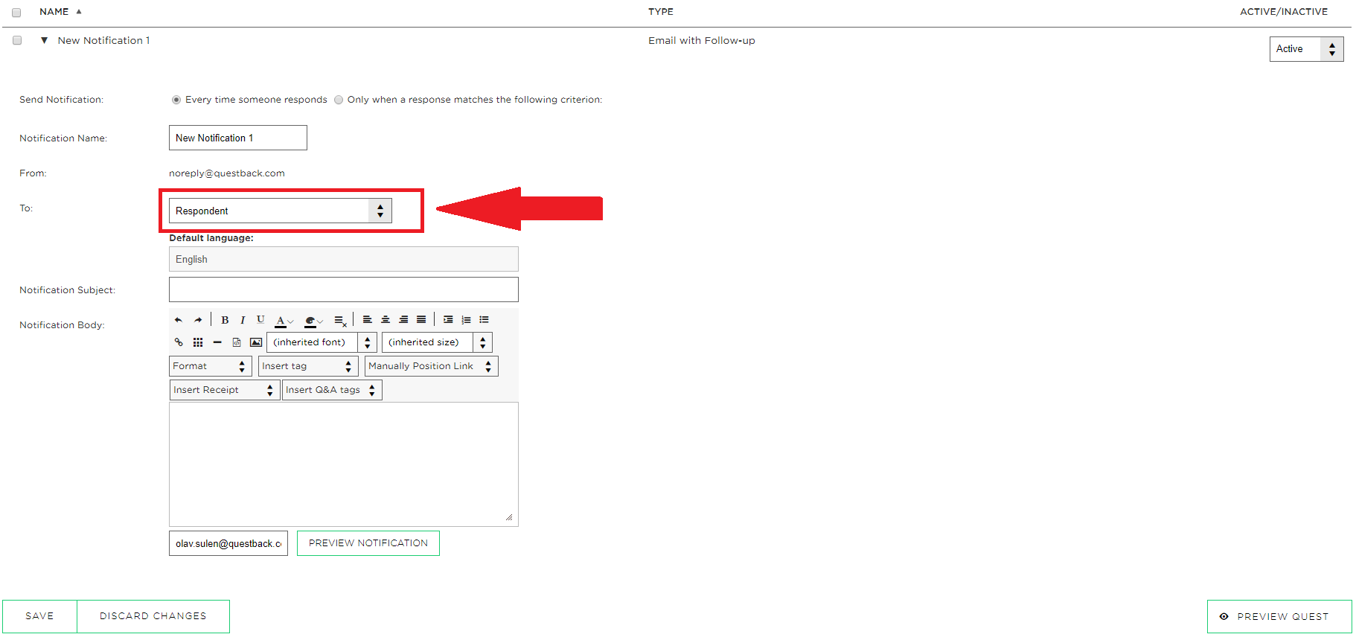Image resolution: width=1356 pixels, height=640 pixels.
Task: Open the Format dropdown
Action: 210,366
